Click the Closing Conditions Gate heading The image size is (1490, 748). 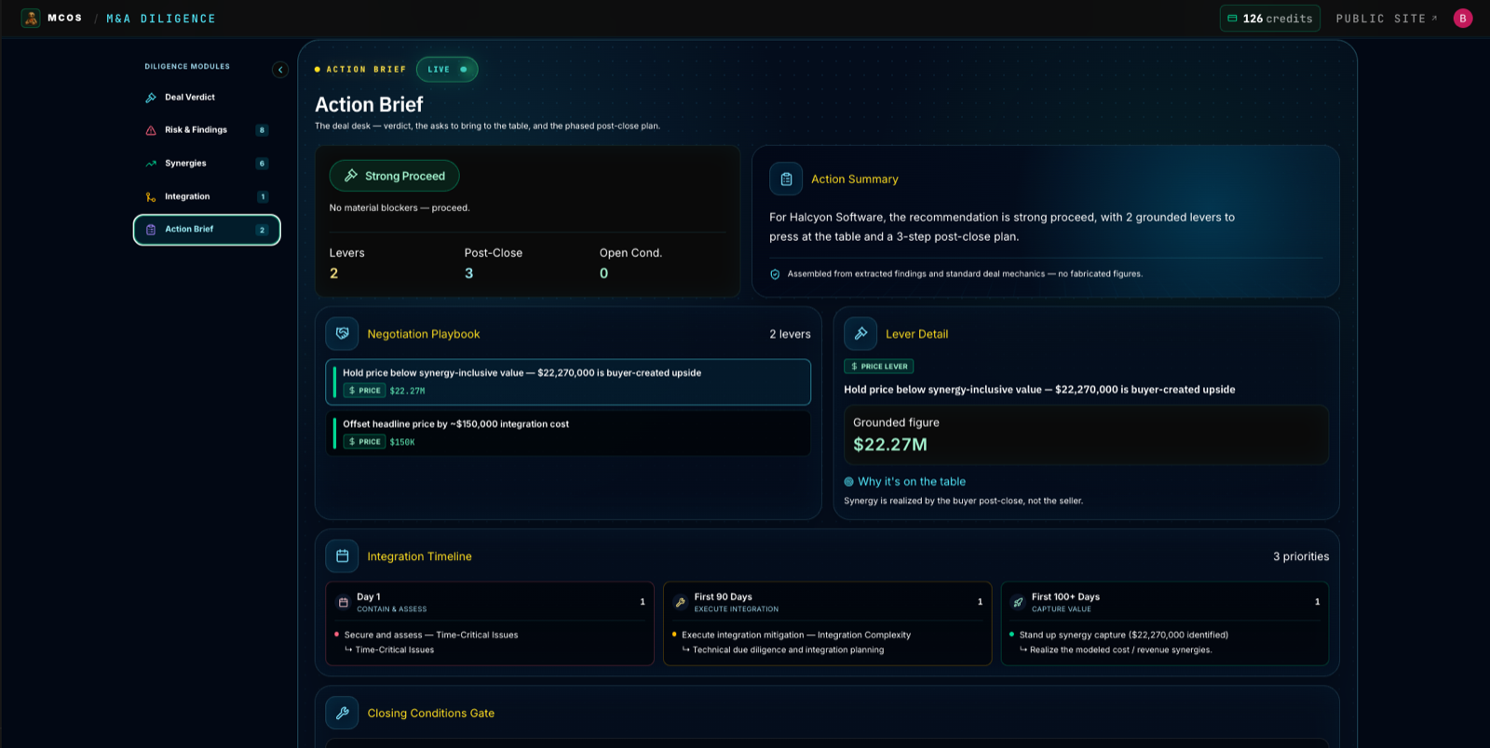(431, 714)
